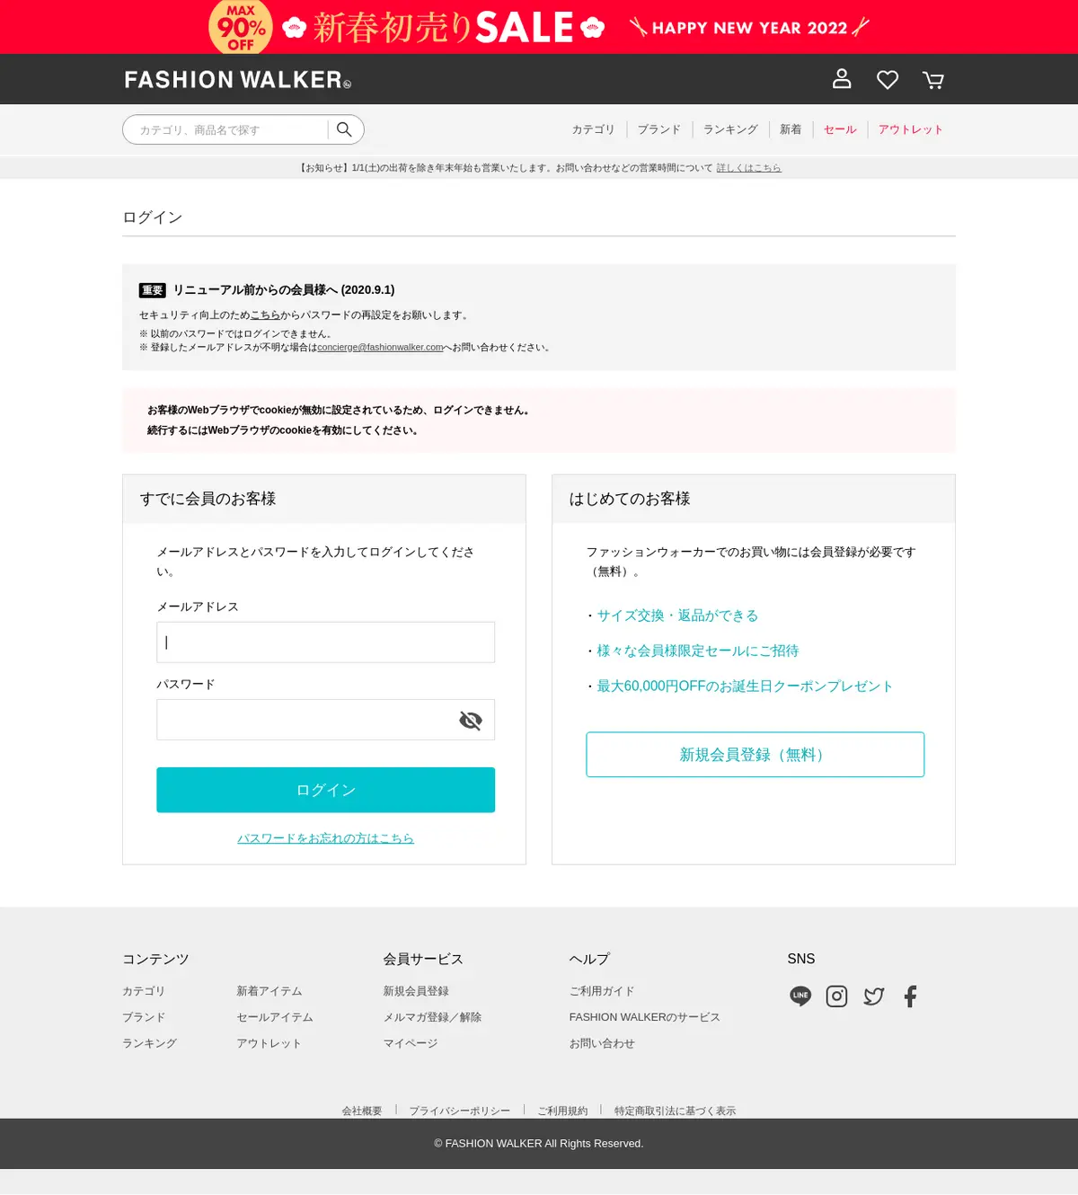
Task: Open the New Year SALE banner
Action: (x=539, y=27)
